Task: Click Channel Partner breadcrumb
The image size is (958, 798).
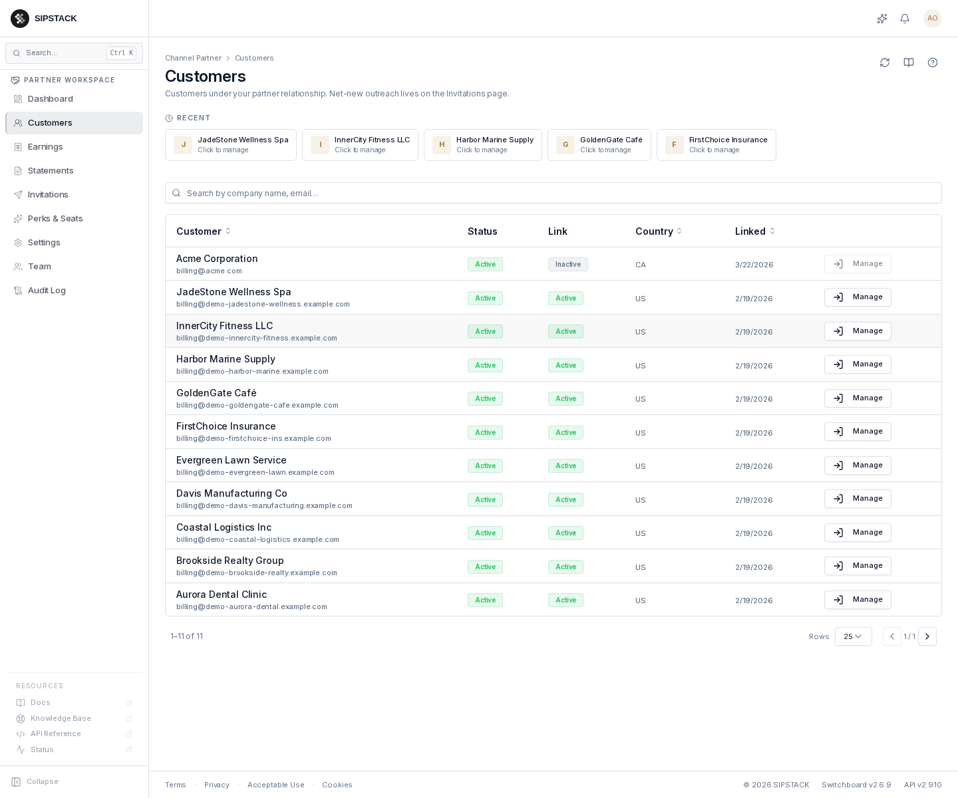Action: pos(193,58)
